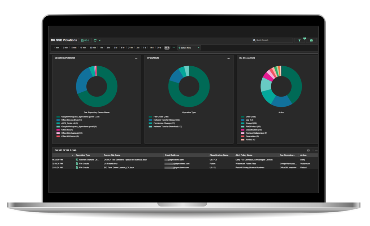Click the Source File Name column header
Image resolution: width=370 pixels, height=226 pixels.
pyautogui.click(x=112, y=155)
